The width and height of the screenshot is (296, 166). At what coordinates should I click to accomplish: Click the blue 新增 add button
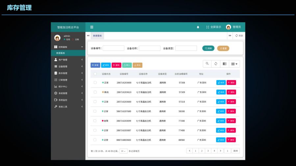(95, 65)
